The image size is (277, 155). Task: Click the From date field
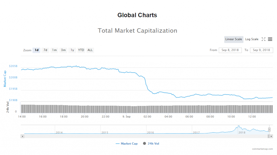[x=230, y=50]
